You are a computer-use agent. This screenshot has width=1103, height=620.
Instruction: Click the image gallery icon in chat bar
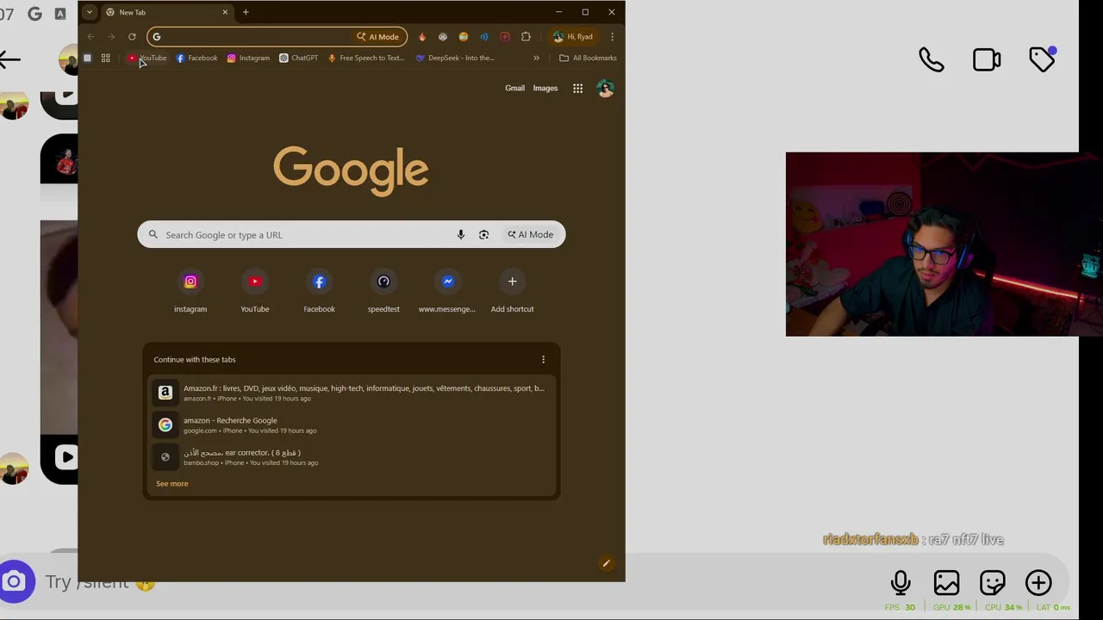click(946, 583)
